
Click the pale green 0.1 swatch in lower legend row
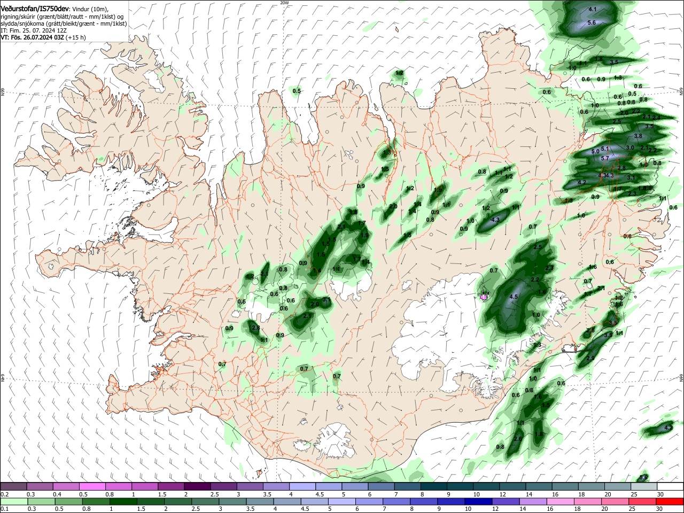[14, 502]
